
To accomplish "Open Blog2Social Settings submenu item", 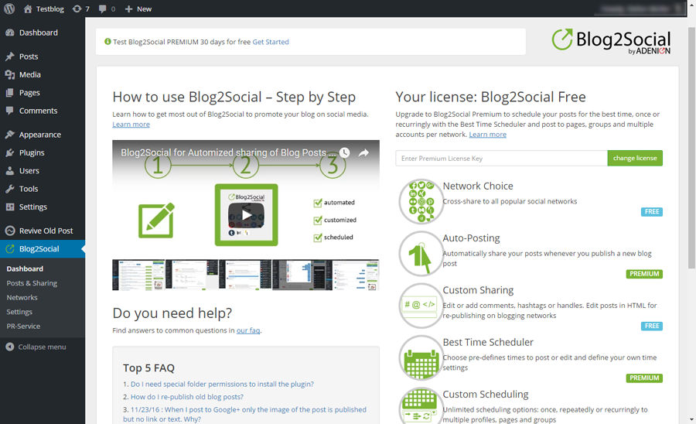I will [19, 312].
